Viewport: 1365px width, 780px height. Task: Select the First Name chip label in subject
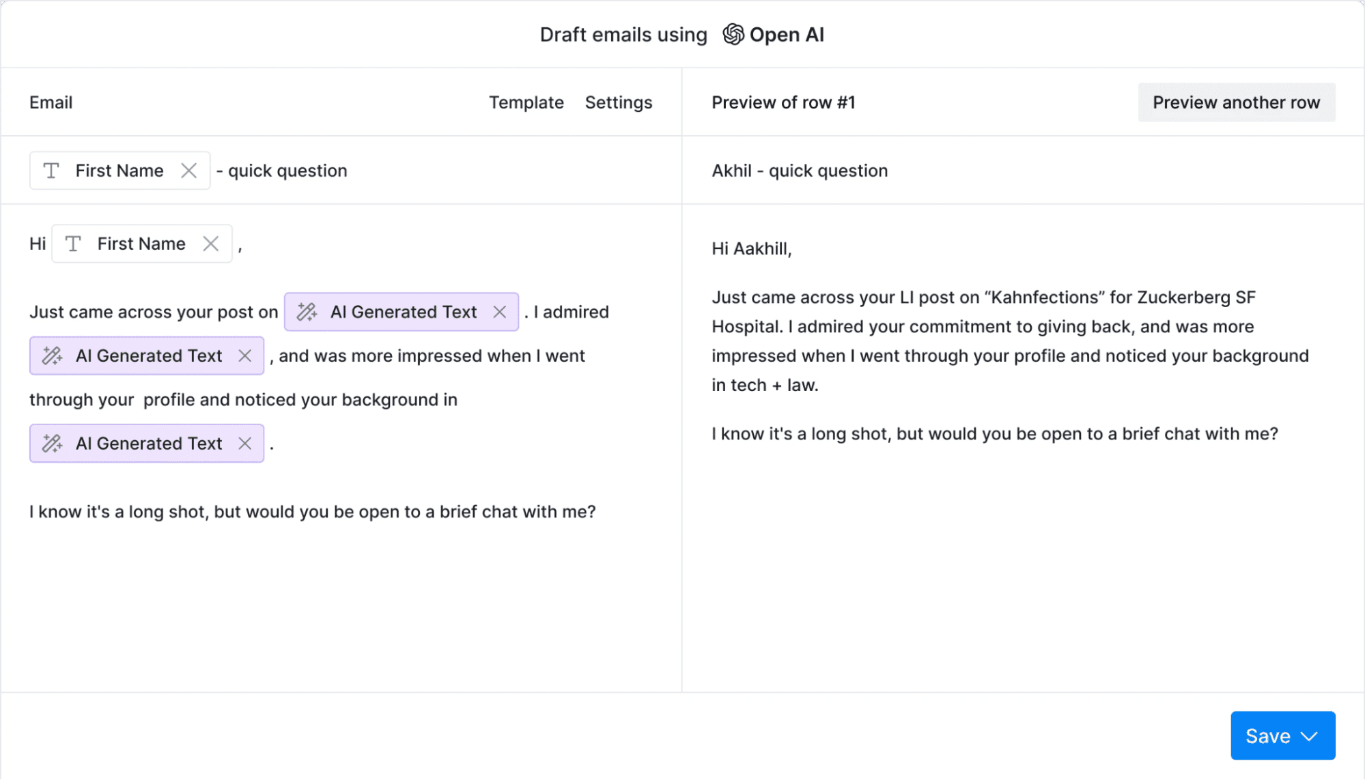119,171
